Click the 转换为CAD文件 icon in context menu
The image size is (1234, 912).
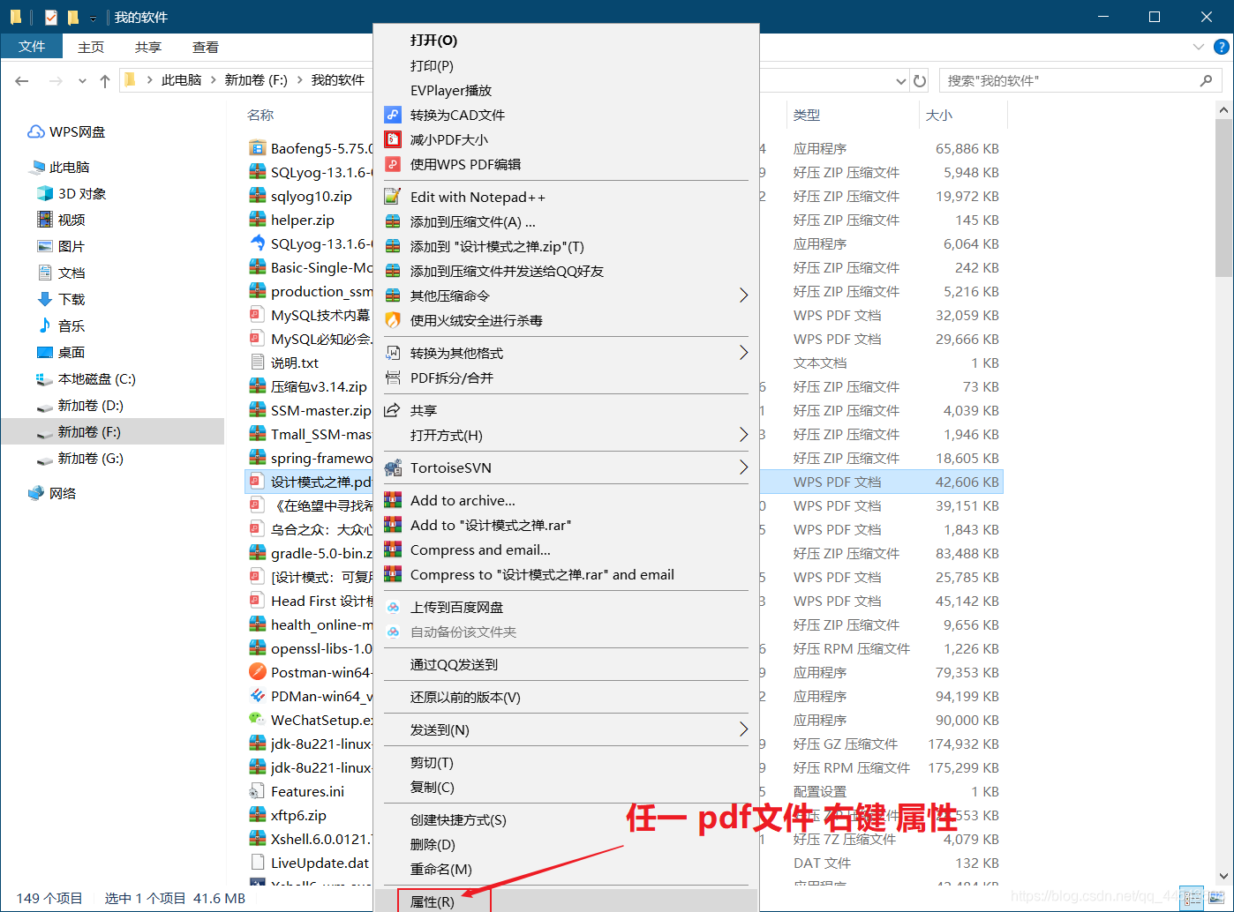[x=393, y=115]
